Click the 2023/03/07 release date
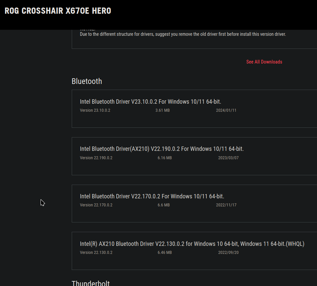The height and width of the screenshot is (286, 317). coord(228,158)
